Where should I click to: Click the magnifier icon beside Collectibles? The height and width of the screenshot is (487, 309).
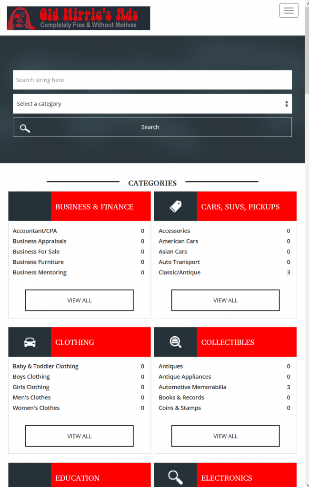coord(176,342)
